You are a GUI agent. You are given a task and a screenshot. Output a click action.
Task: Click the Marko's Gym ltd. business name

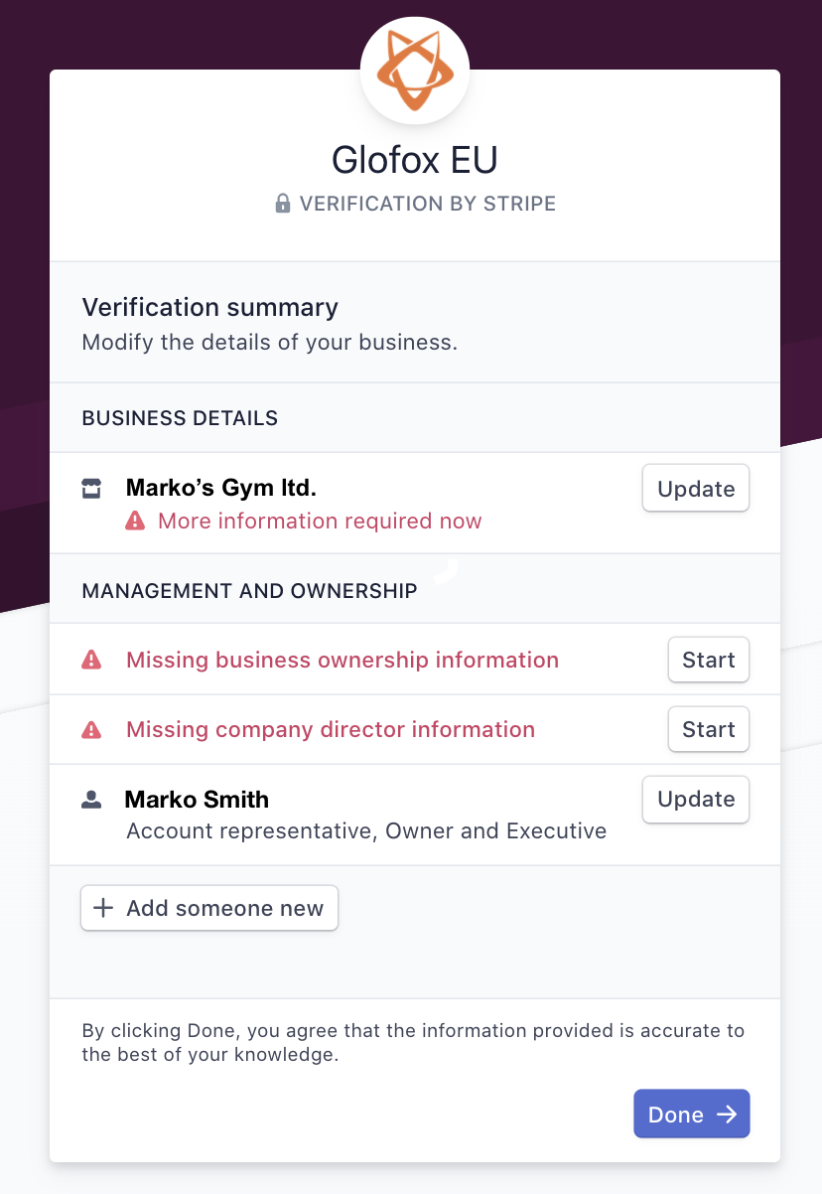[221, 488]
